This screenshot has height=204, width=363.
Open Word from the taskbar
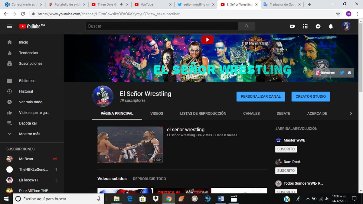221,199
